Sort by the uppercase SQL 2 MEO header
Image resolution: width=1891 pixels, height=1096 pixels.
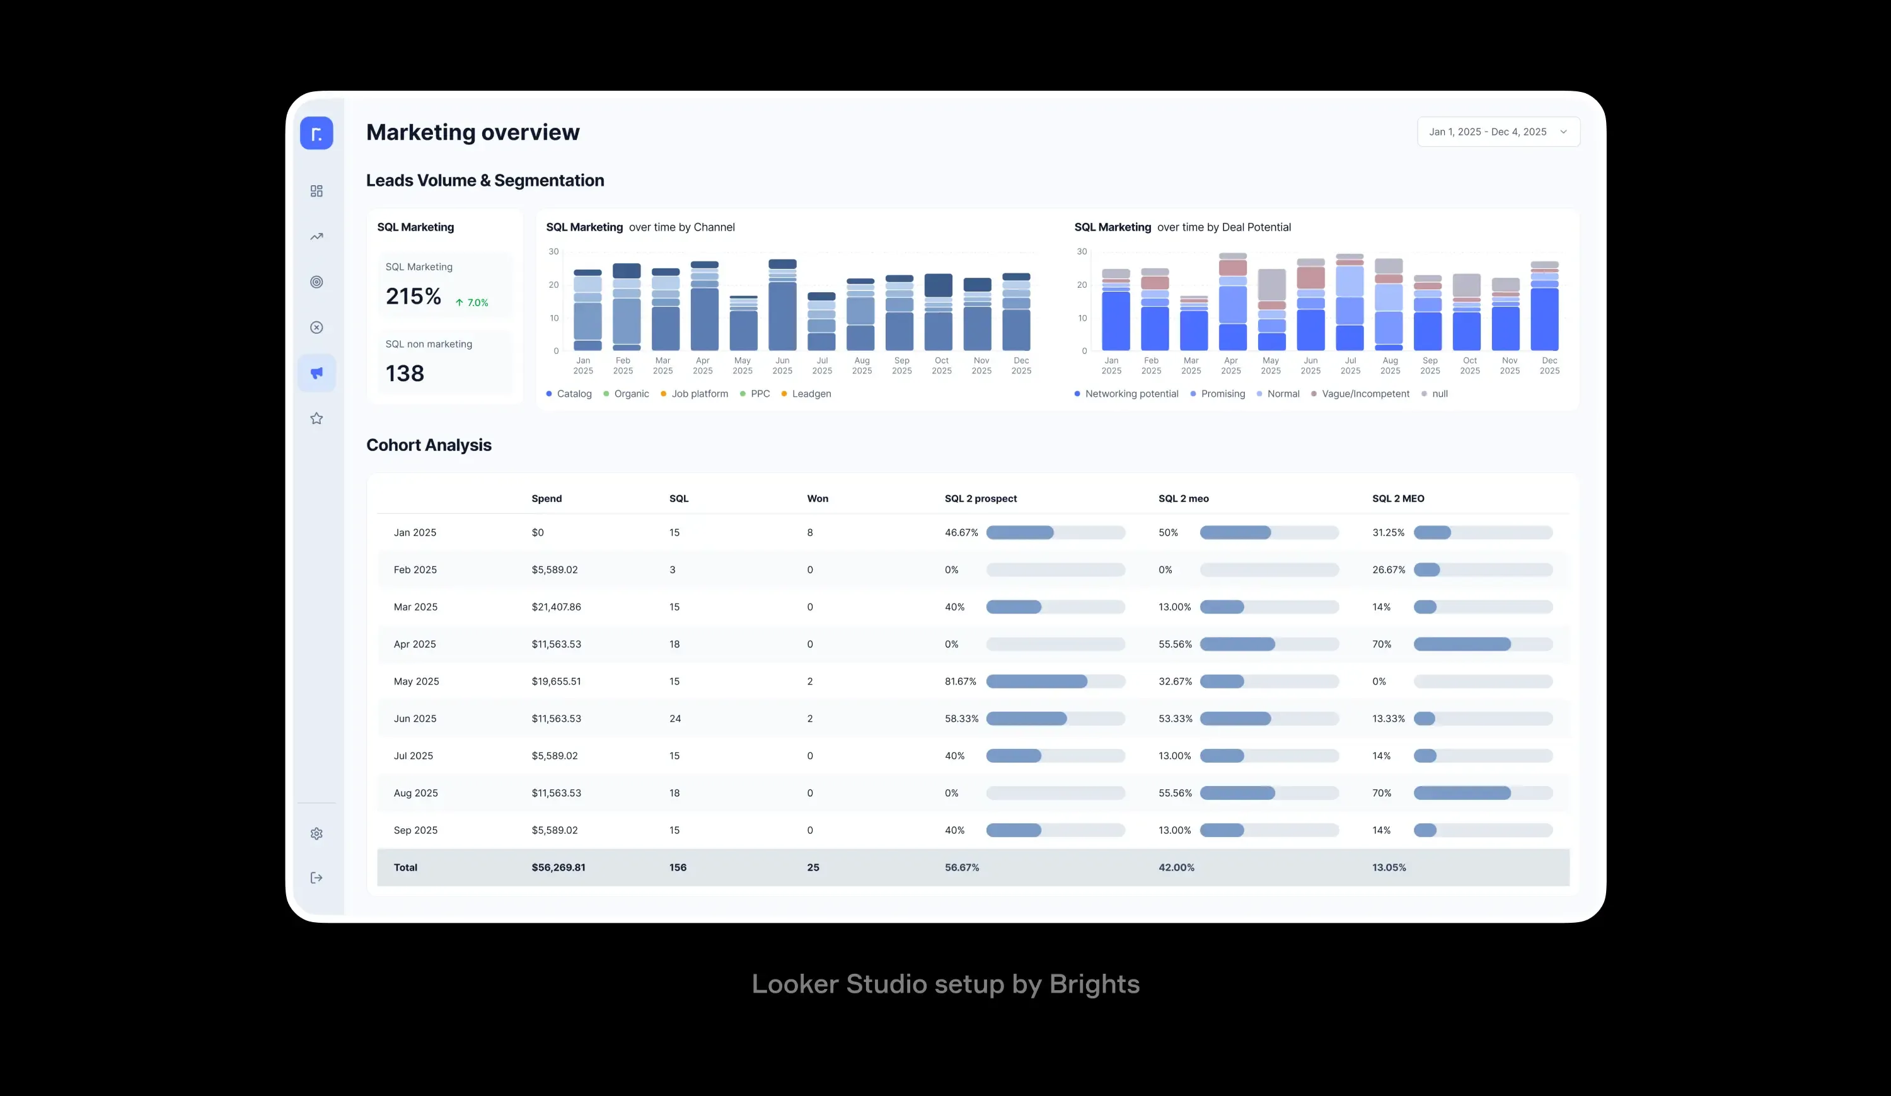[1398, 498]
